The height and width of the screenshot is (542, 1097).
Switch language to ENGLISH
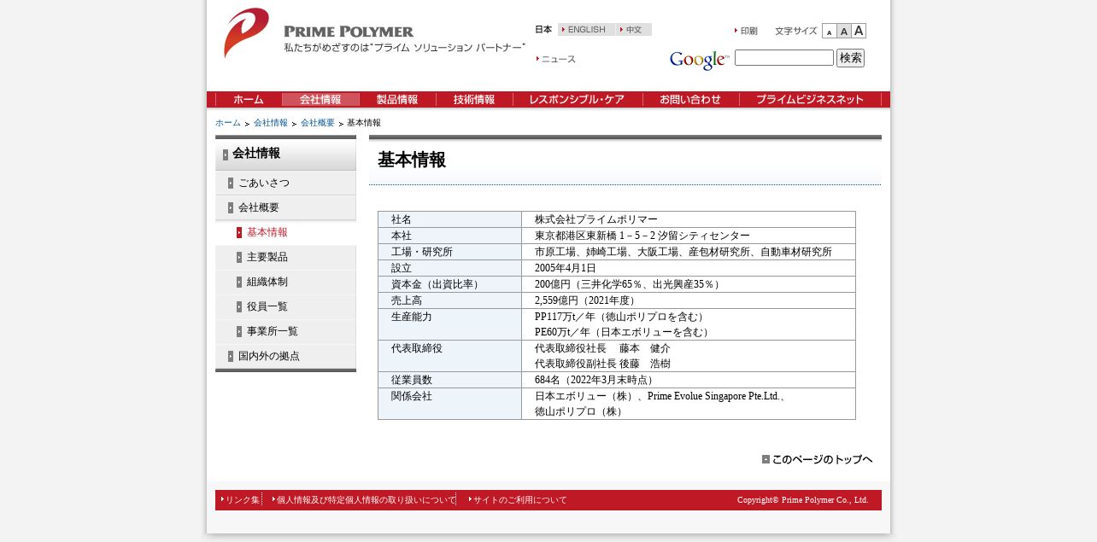point(586,30)
